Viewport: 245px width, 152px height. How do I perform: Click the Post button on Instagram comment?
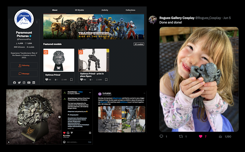pos(90,142)
